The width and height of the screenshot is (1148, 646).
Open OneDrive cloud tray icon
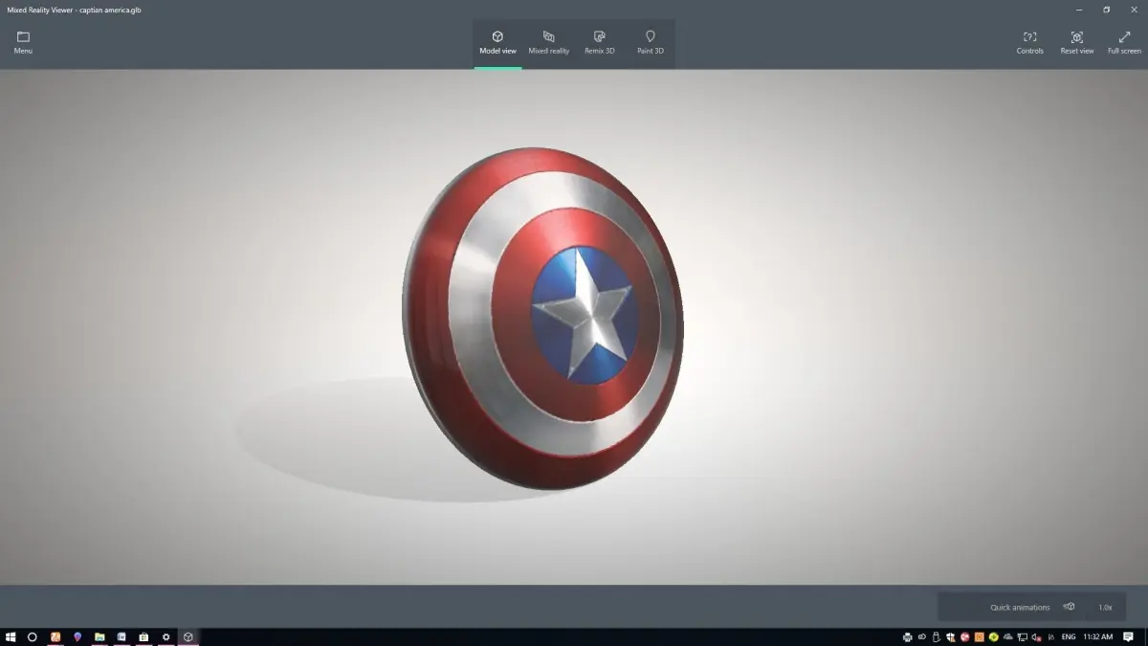1008,636
